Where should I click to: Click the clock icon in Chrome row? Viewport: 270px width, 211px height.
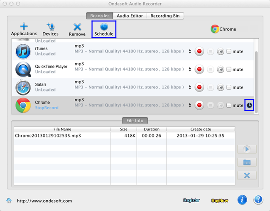249,105
